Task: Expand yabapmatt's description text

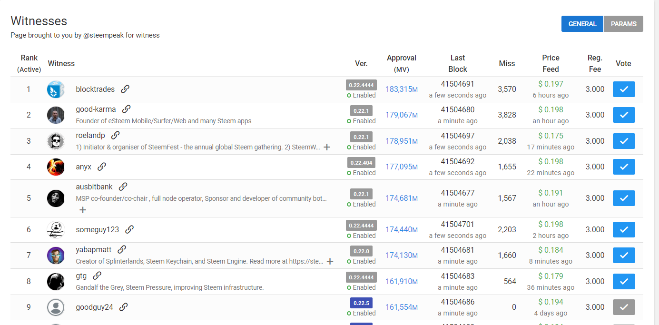Action: click(x=330, y=261)
